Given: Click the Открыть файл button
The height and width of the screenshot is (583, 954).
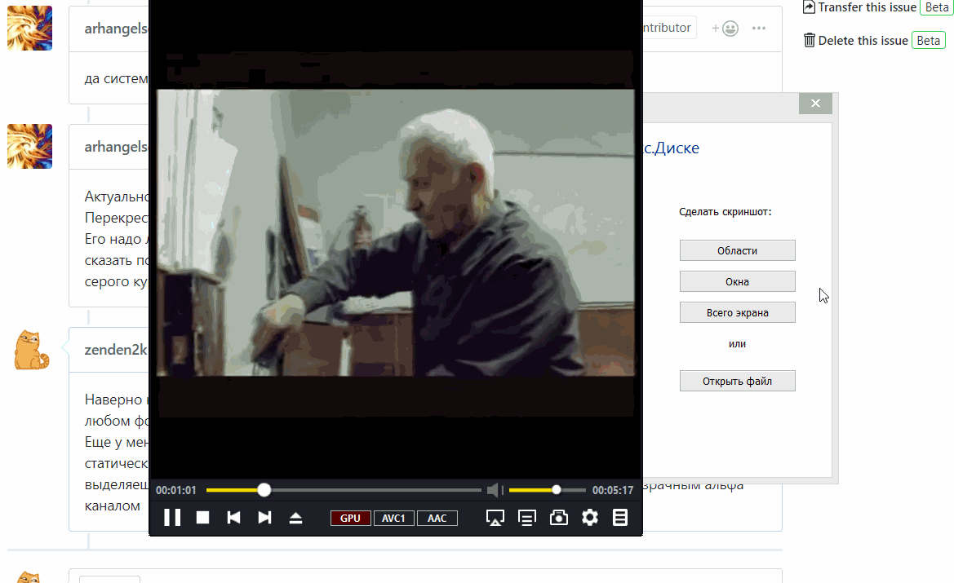Looking at the screenshot, I should (x=738, y=381).
